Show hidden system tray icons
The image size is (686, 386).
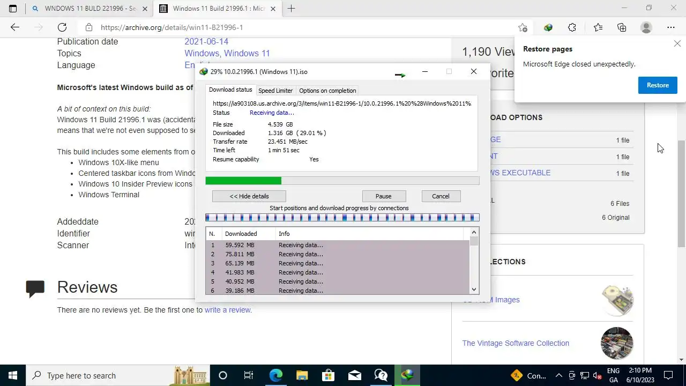pyautogui.click(x=558, y=375)
